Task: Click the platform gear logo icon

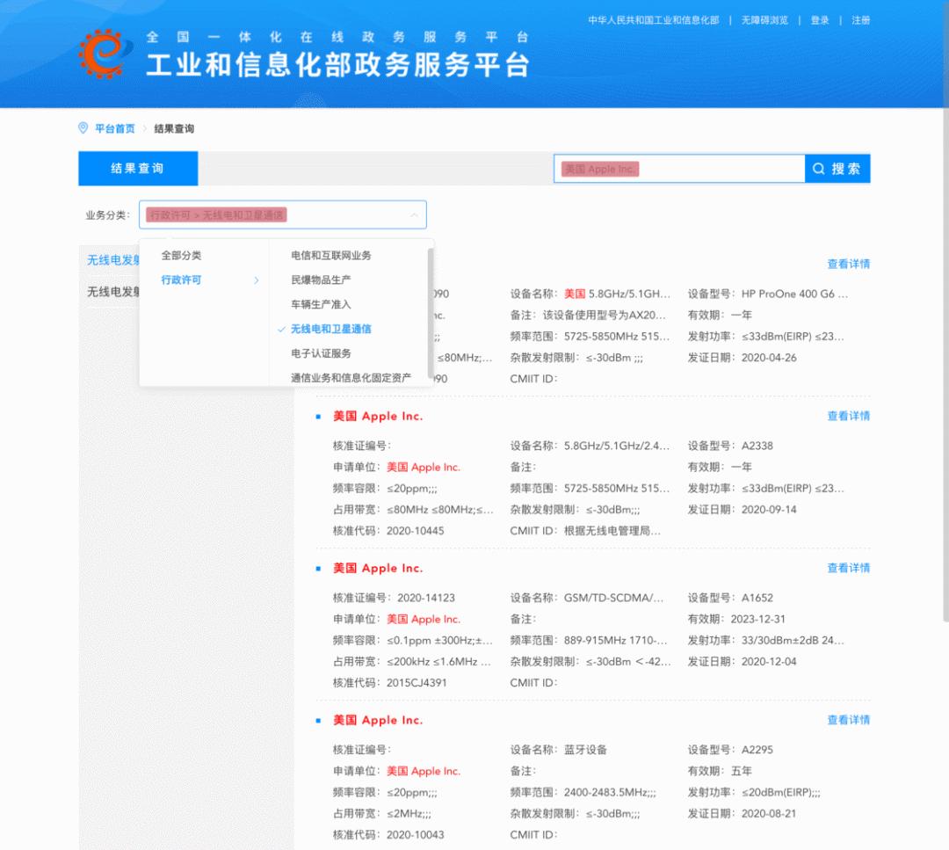Action: tap(104, 54)
